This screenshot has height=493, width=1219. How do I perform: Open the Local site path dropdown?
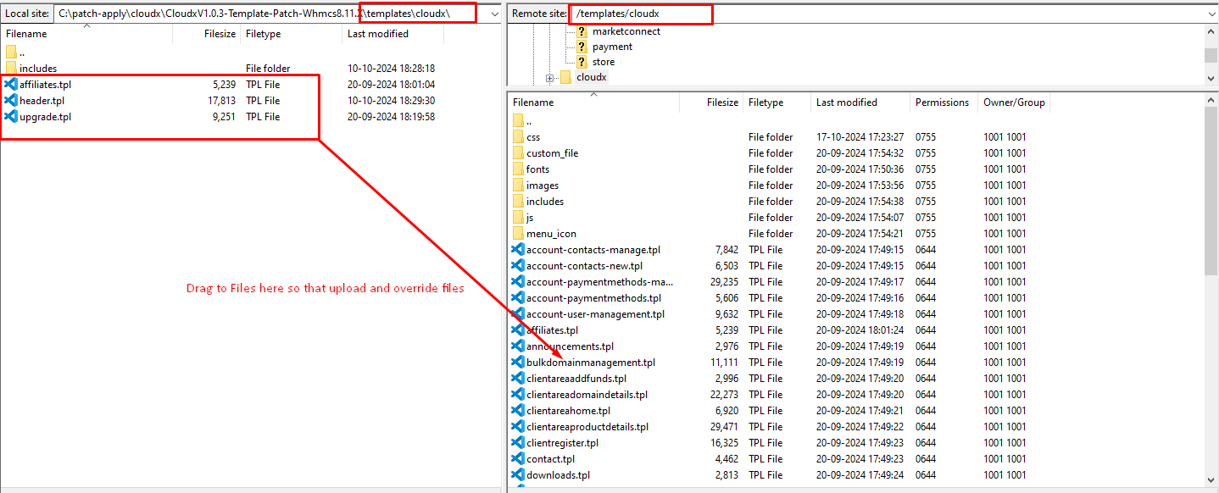coord(495,14)
